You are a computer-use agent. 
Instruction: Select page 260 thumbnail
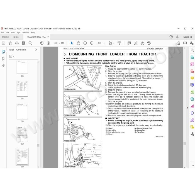(22, 157)
